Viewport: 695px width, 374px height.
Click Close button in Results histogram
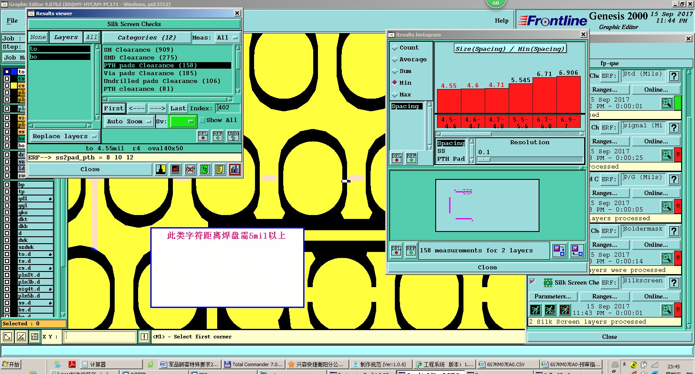[487, 268]
